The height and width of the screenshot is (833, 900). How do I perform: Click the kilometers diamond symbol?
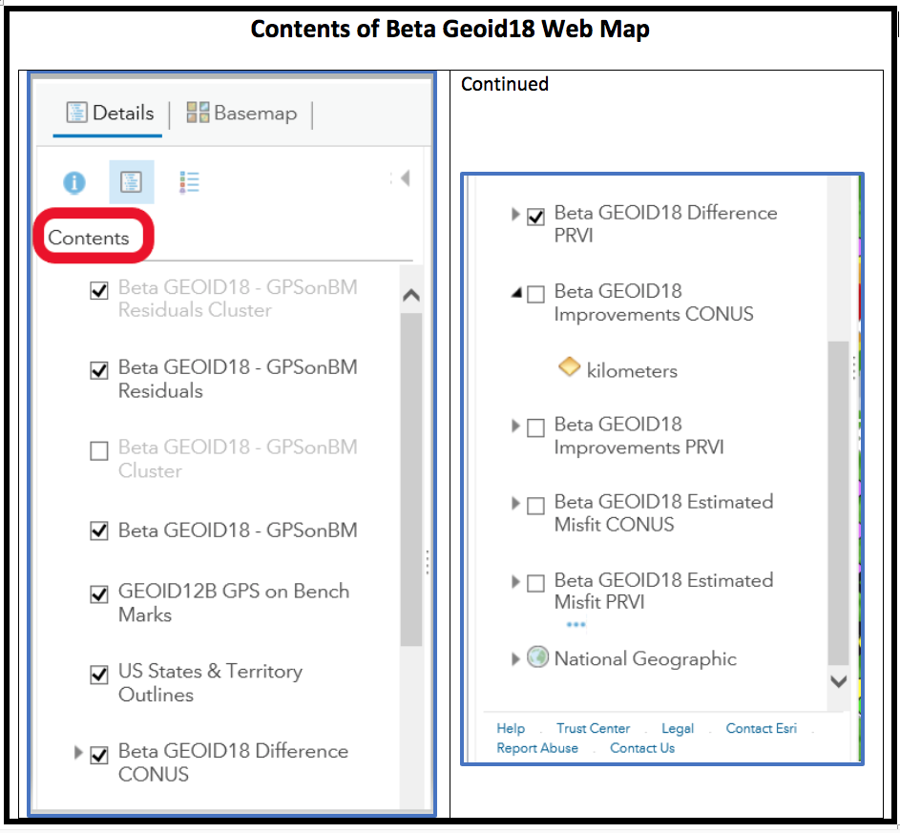[x=569, y=367]
